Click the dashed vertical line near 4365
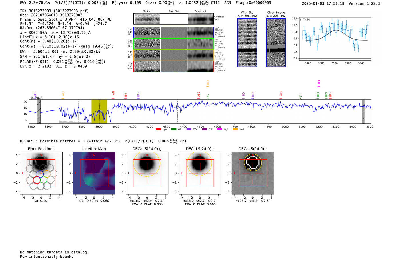400x272 pixels. pyautogui.click(x=177, y=111)
